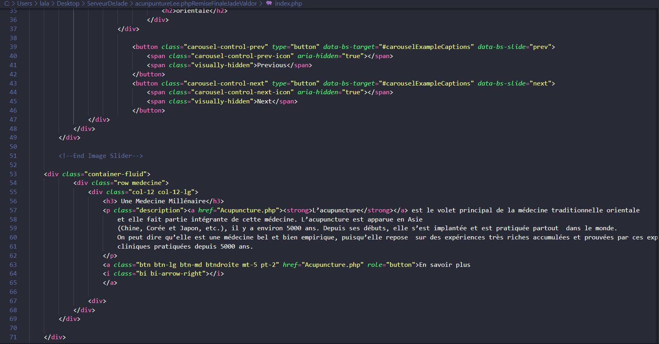Image resolution: width=659 pixels, height=344 pixels.
Task: Click "carousel-control-prev-icon" class value
Action: [x=242, y=56]
